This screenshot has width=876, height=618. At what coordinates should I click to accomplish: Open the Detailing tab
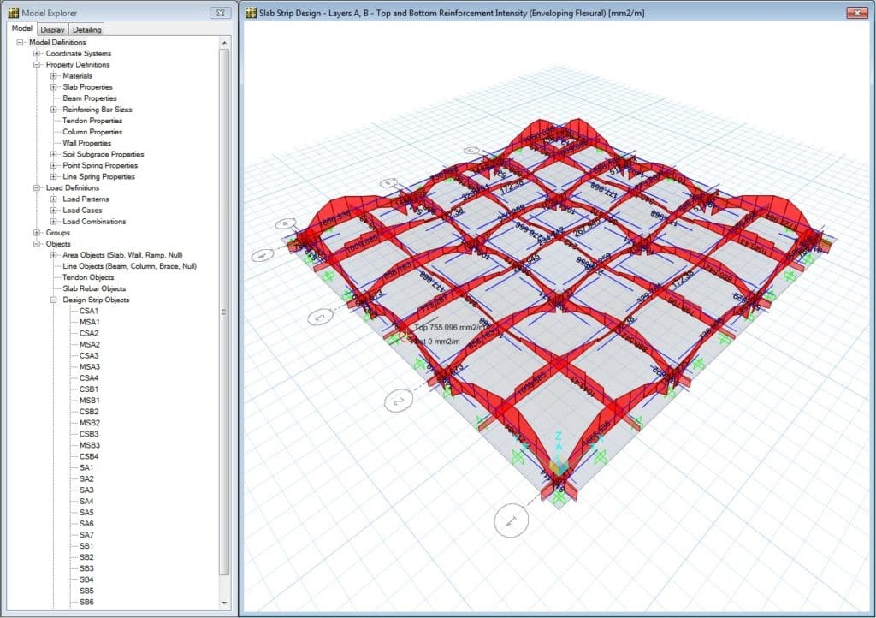86,30
